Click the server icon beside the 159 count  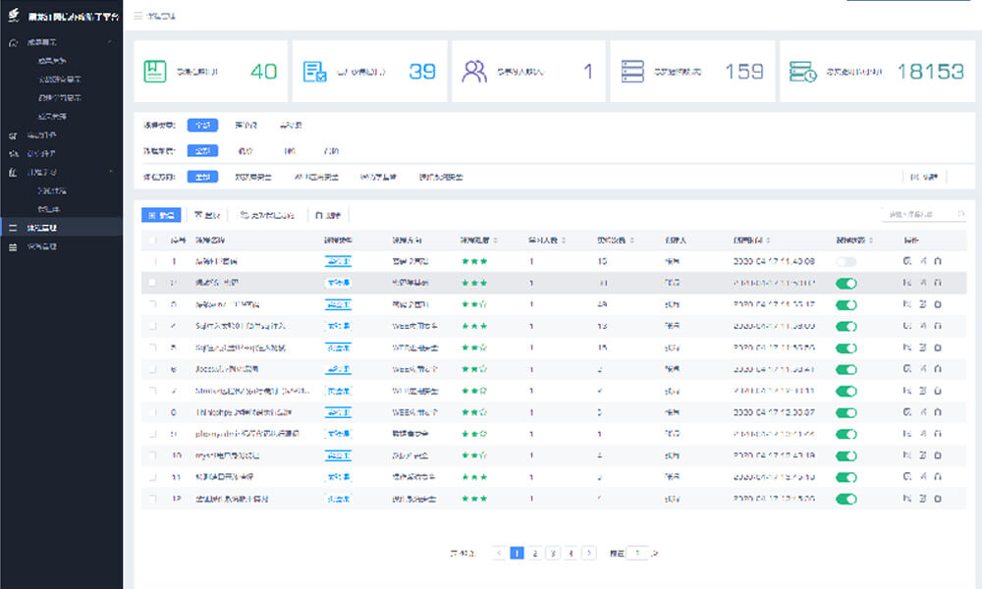tap(633, 72)
